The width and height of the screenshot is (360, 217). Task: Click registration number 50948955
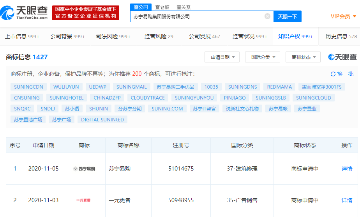coord(181,200)
